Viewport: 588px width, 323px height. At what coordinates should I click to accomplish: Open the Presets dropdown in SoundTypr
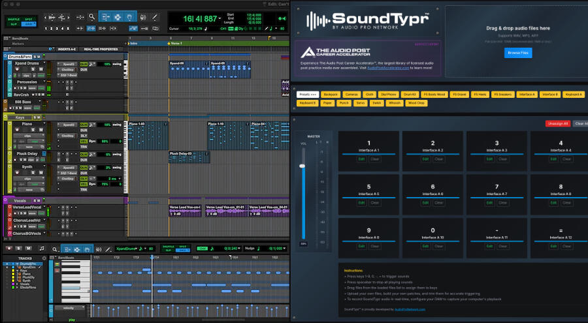pyautogui.click(x=308, y=95)
